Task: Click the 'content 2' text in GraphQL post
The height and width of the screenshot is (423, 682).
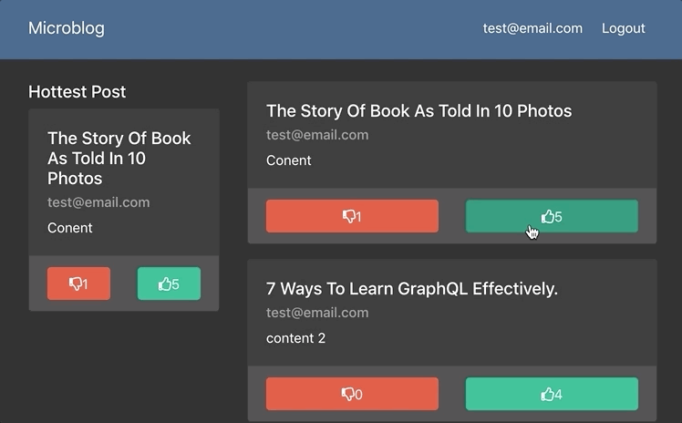Action: click(x=295, y=338)
